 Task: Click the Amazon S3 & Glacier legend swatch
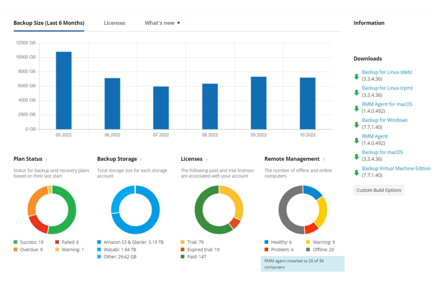(99, 242)
